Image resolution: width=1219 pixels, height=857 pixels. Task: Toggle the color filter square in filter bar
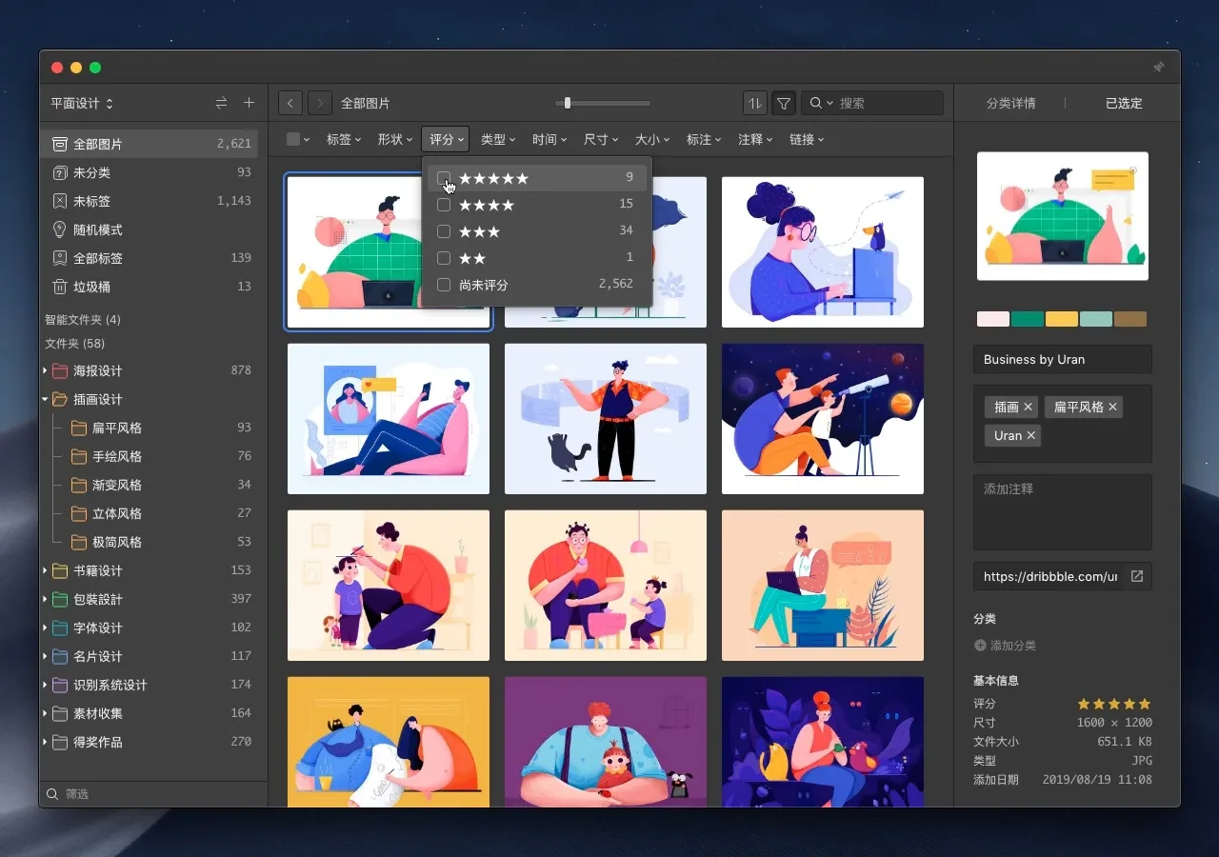(293, 139)
